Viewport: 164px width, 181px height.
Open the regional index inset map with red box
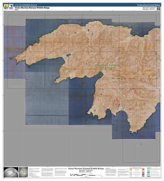[x=23, y=172]
